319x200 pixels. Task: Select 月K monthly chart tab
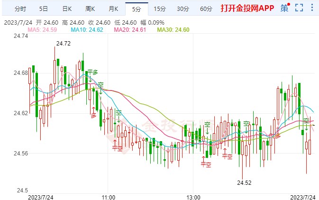(113, 9)
